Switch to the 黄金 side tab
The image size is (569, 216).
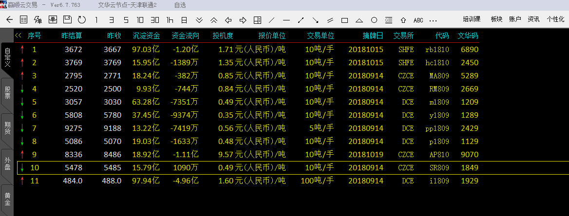(x=7, y=199)
